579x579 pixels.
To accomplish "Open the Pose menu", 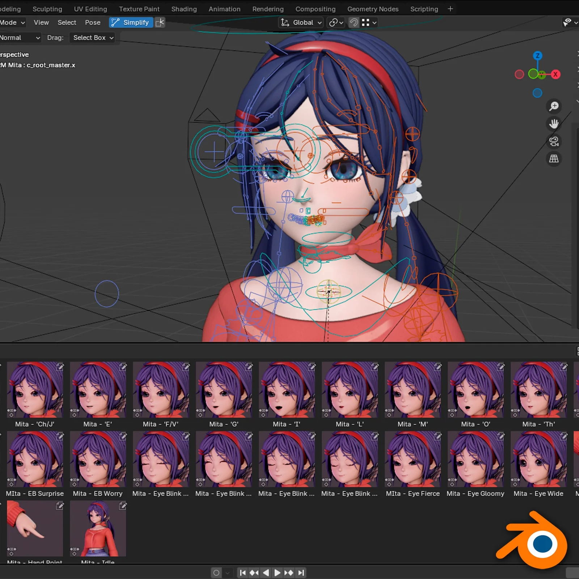I will (x=93, y=22).
